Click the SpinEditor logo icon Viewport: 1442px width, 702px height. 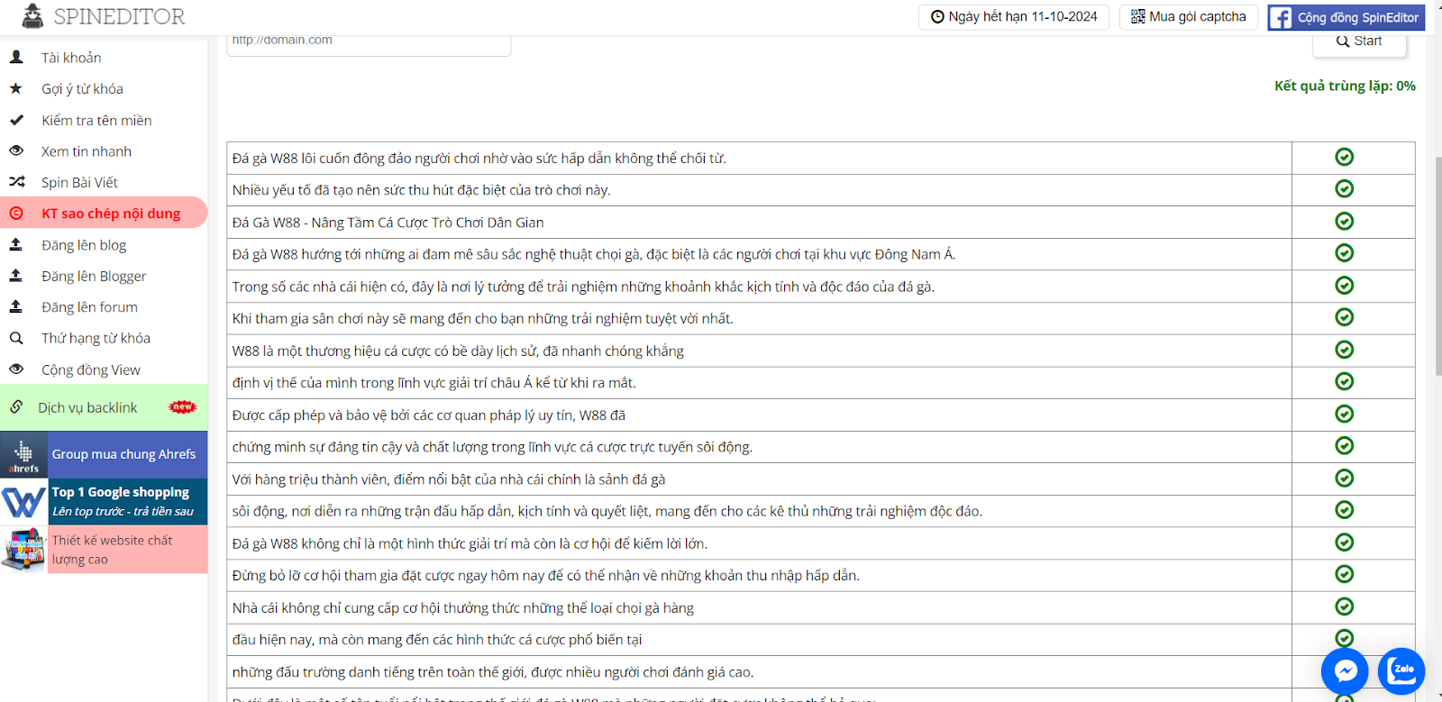click(x=32, y=15)
